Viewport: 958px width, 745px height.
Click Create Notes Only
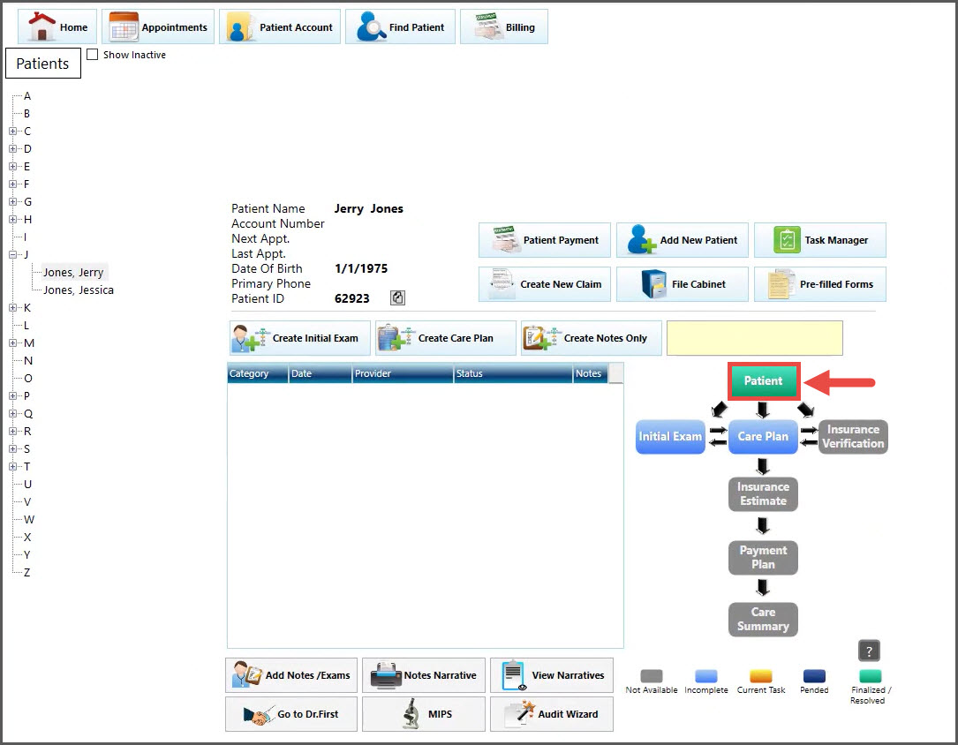(x=592, y=338)
